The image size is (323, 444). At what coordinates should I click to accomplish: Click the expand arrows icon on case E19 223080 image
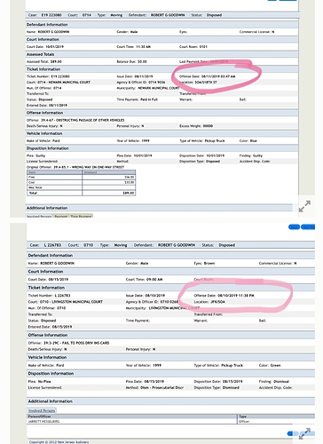point(304,206)
